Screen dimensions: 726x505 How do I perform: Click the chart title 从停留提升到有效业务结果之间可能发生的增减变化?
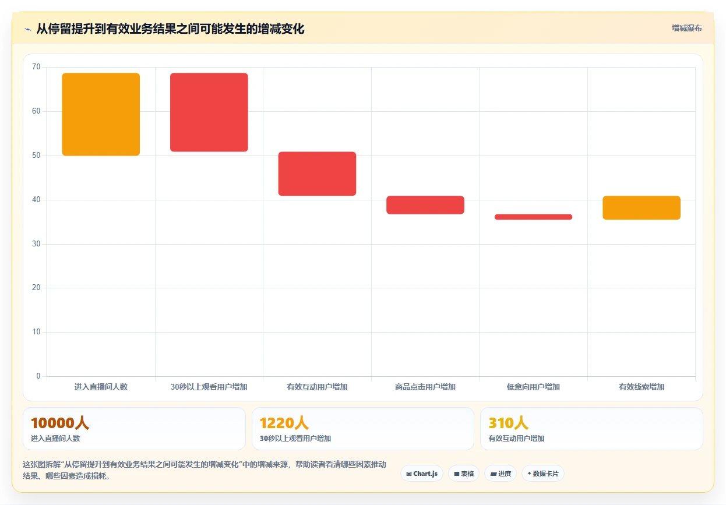tap(170, 29)
